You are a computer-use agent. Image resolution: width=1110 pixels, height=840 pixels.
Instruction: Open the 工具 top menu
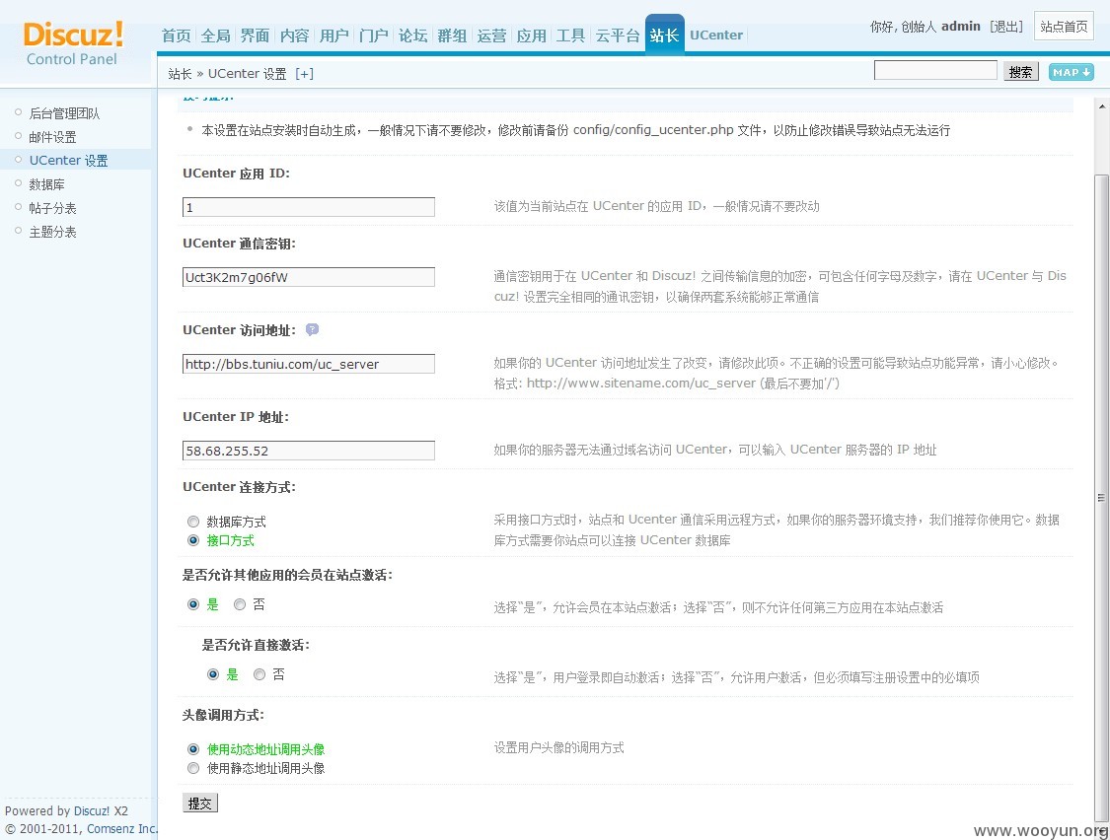tap(570, 35)
